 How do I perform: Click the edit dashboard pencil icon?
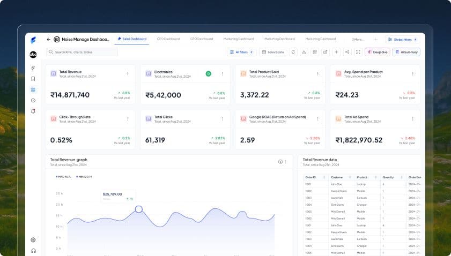pyautogui.click(x=326, y=52)
